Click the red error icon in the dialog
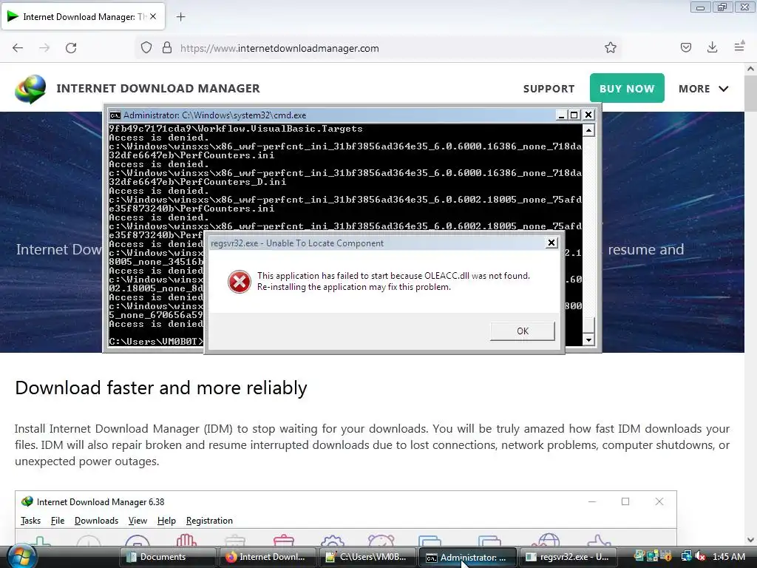The height and width of the screenshot is (568, 757). [240, 282]
